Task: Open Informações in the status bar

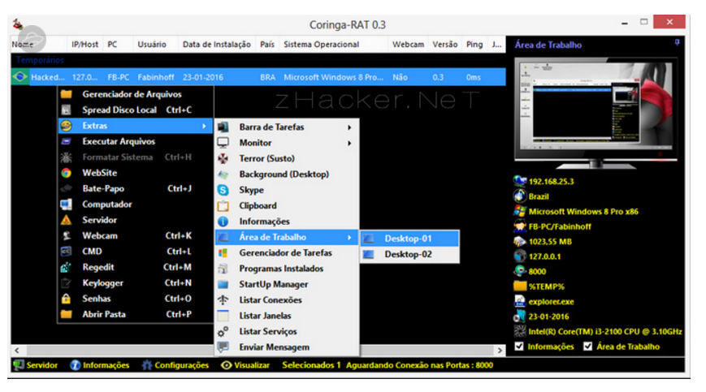Action: (x=99, y=365)
